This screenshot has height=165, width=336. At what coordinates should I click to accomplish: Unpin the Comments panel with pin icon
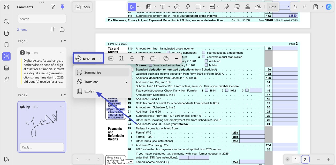pyautogui.click(x=62, y=7)
